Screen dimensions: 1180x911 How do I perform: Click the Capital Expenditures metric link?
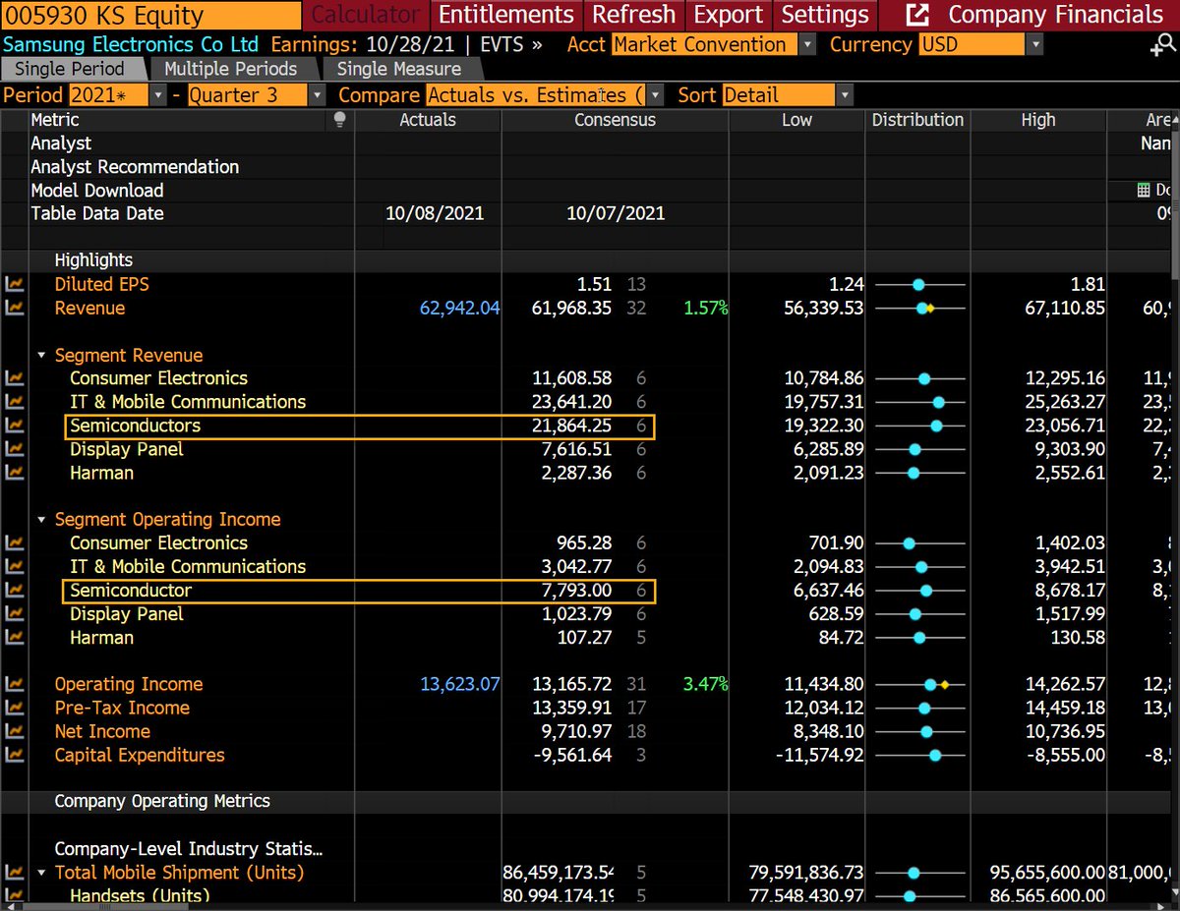(140, 755)
